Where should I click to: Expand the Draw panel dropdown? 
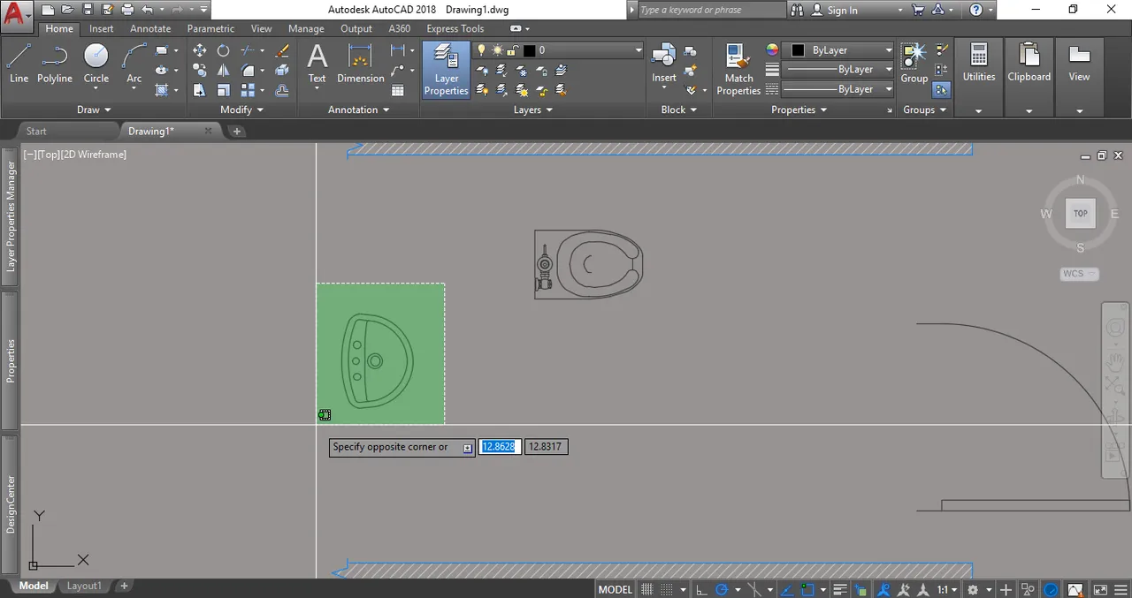pos(94,110)
